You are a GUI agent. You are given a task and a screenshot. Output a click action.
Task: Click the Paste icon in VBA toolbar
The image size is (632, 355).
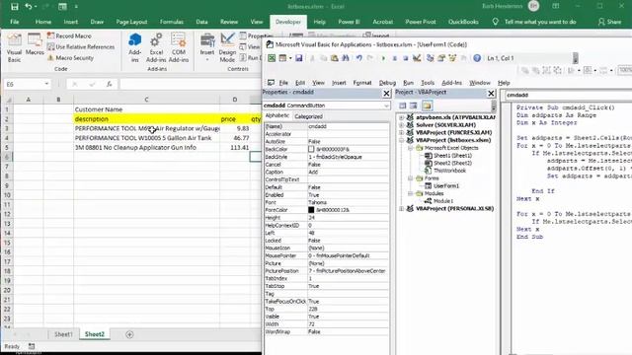pyautogui.click(x=334, y=58)
